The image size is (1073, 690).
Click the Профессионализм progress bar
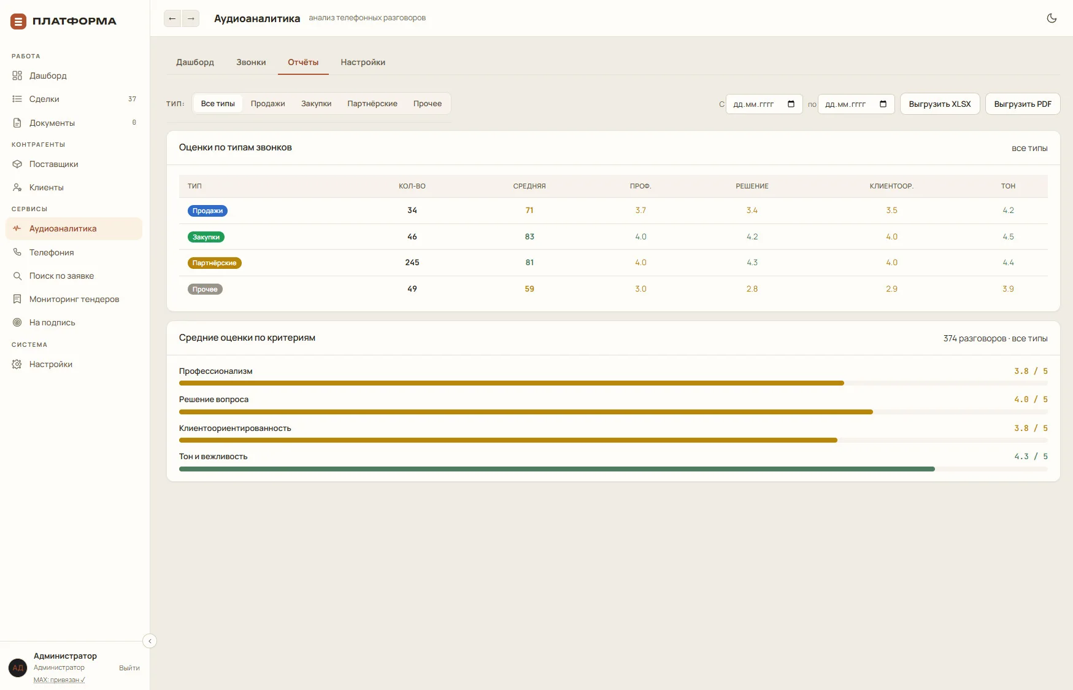tap(613, 383)
